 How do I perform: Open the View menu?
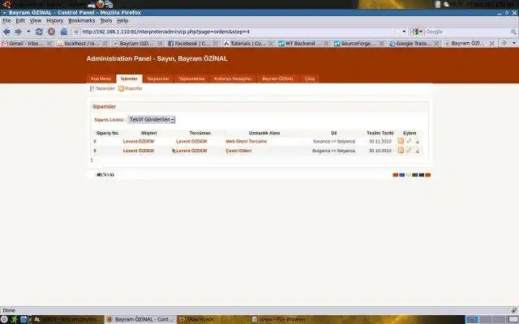point(36,20)
